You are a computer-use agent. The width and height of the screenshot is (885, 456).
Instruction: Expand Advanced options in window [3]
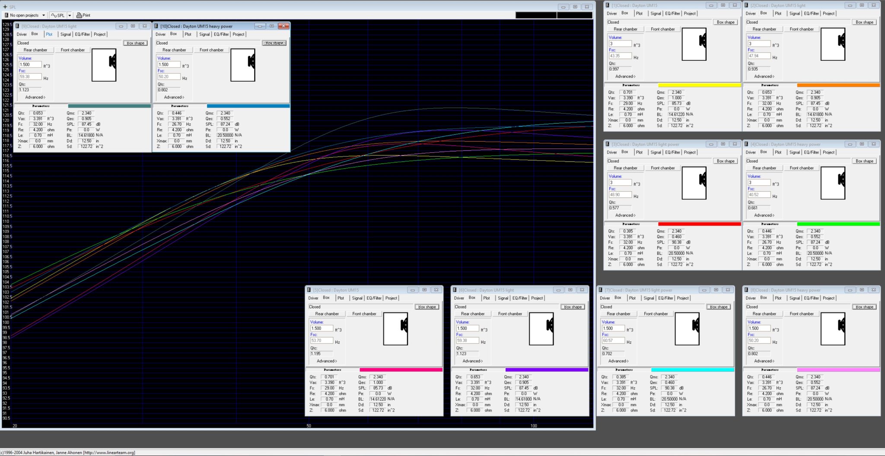625,215
